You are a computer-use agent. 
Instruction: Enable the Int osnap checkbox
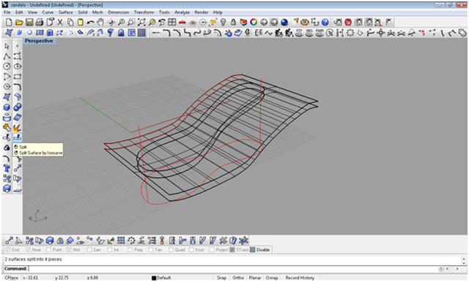coord(110,250)
